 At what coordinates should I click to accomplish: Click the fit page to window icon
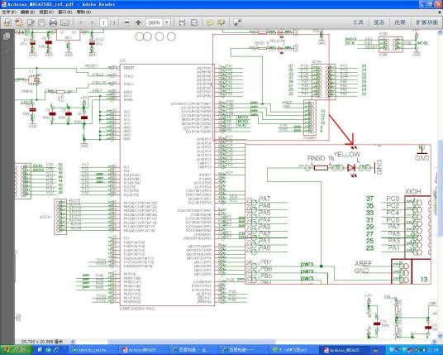(194, 22)
